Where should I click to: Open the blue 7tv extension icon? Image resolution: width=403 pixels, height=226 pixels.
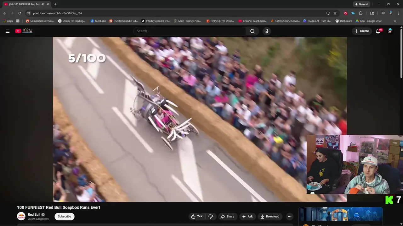coord(353,13)
